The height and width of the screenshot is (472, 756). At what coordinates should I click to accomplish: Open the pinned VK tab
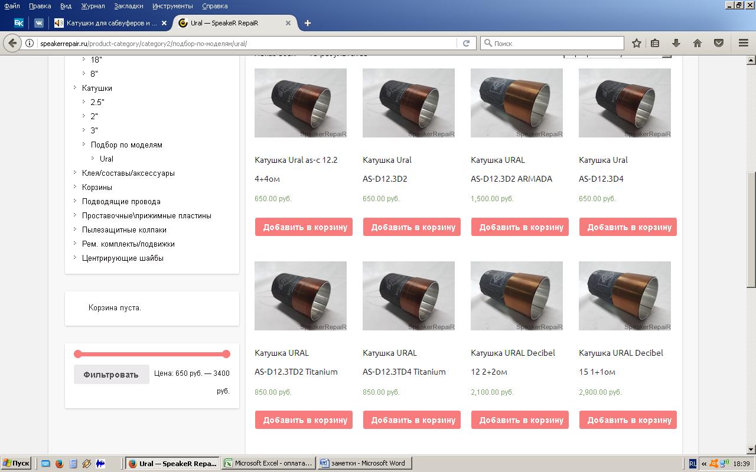coord(39,23)
